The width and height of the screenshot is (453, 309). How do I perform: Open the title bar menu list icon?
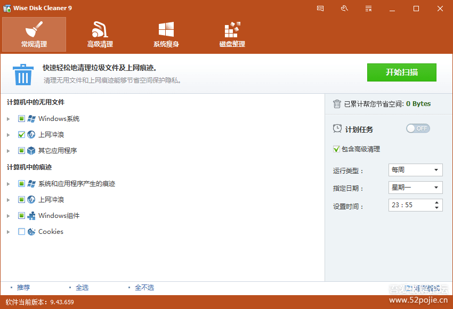point(368,9)
